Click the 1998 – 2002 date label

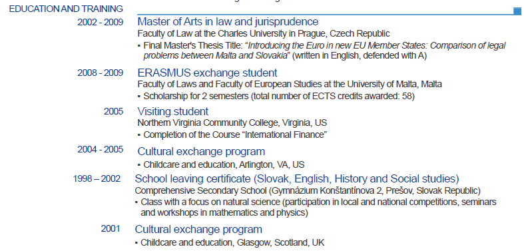(x=97, y=179)
